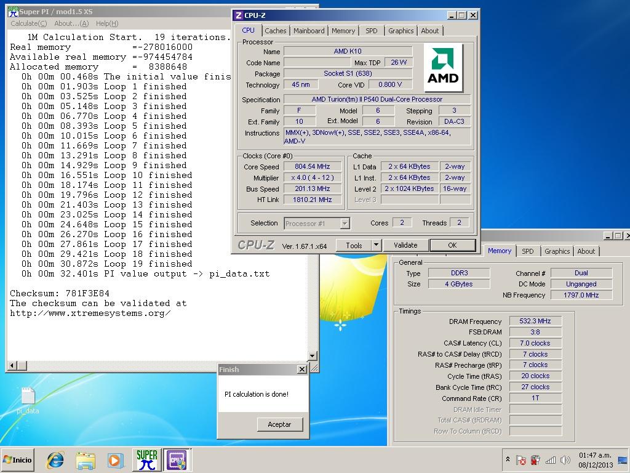Viewport: 630px width, 473px height.
Task: Open the About...(A) menu in Super PI
Action: tap(71, 23)
